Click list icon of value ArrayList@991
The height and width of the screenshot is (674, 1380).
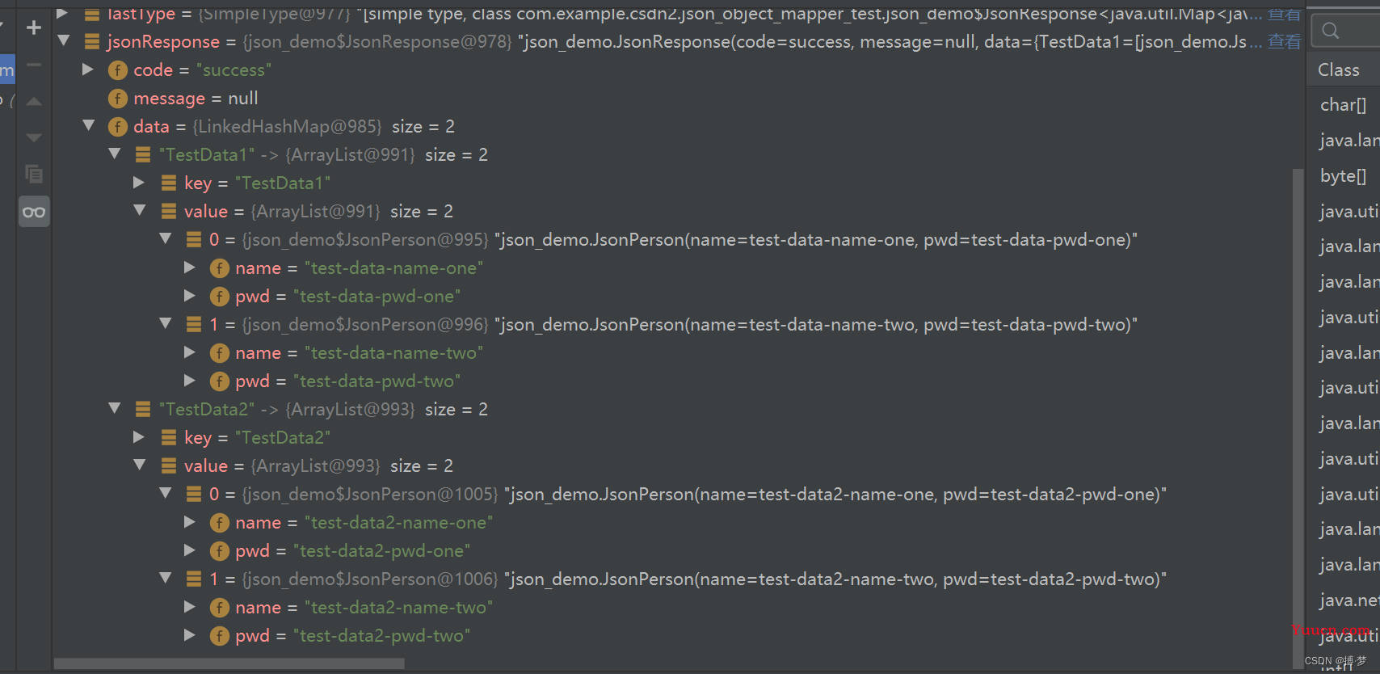(169, 211)
